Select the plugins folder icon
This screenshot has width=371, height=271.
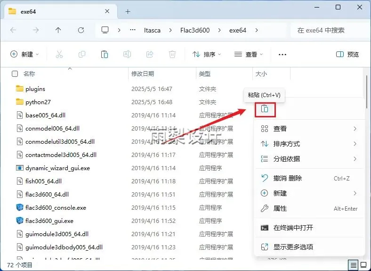(20, 89)
